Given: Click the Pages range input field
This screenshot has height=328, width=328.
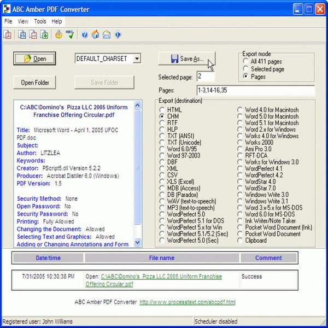Looking at the screenshot, I should (256, 90).
